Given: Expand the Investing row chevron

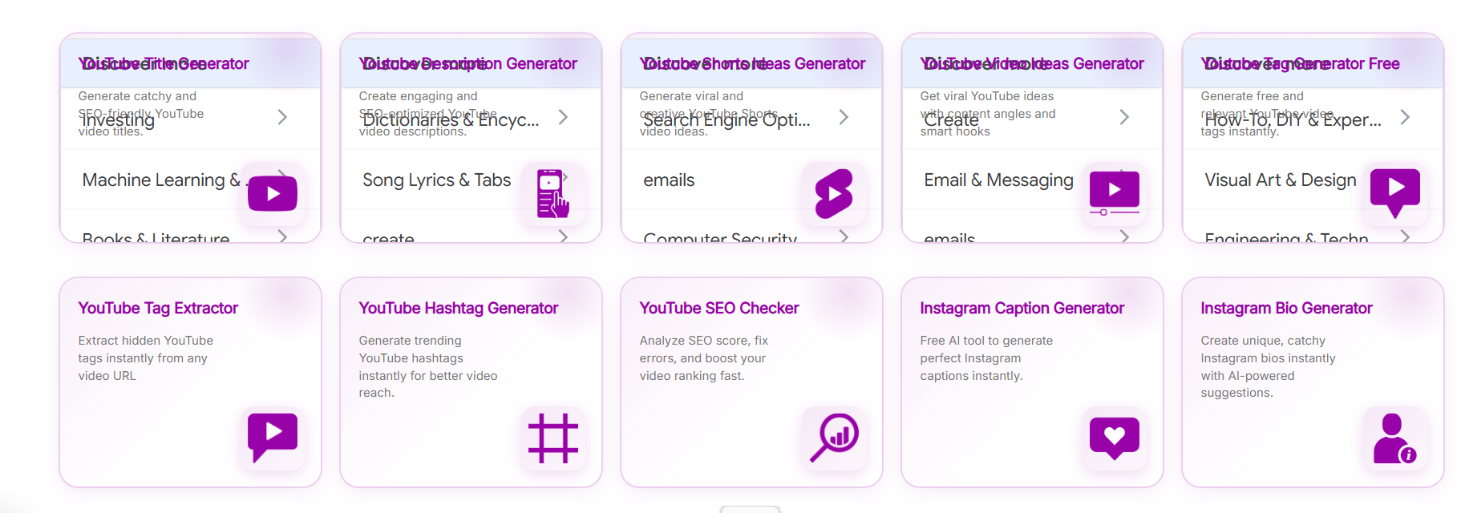Looking at the screenshot, I should coord(282,117).
